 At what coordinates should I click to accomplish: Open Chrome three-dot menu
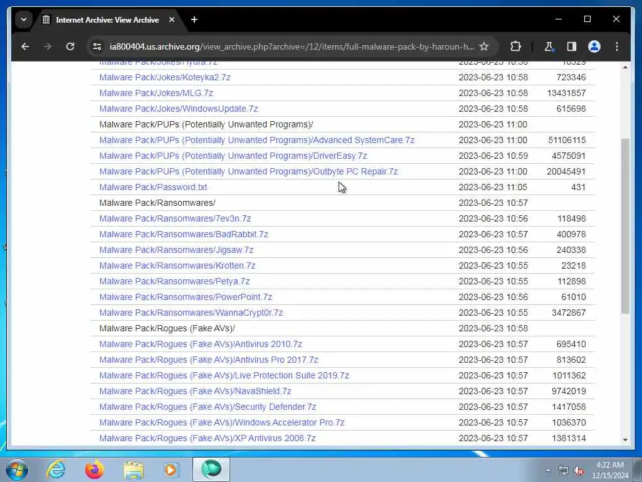coord(617,46)
